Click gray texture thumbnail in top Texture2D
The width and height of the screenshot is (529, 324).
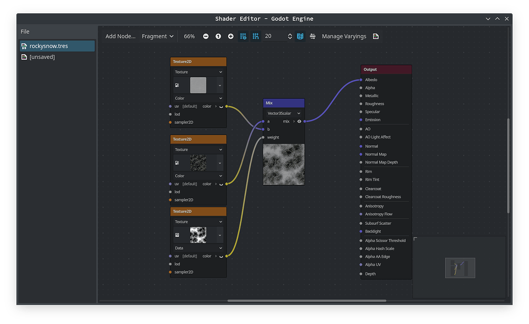click(198, 85)
